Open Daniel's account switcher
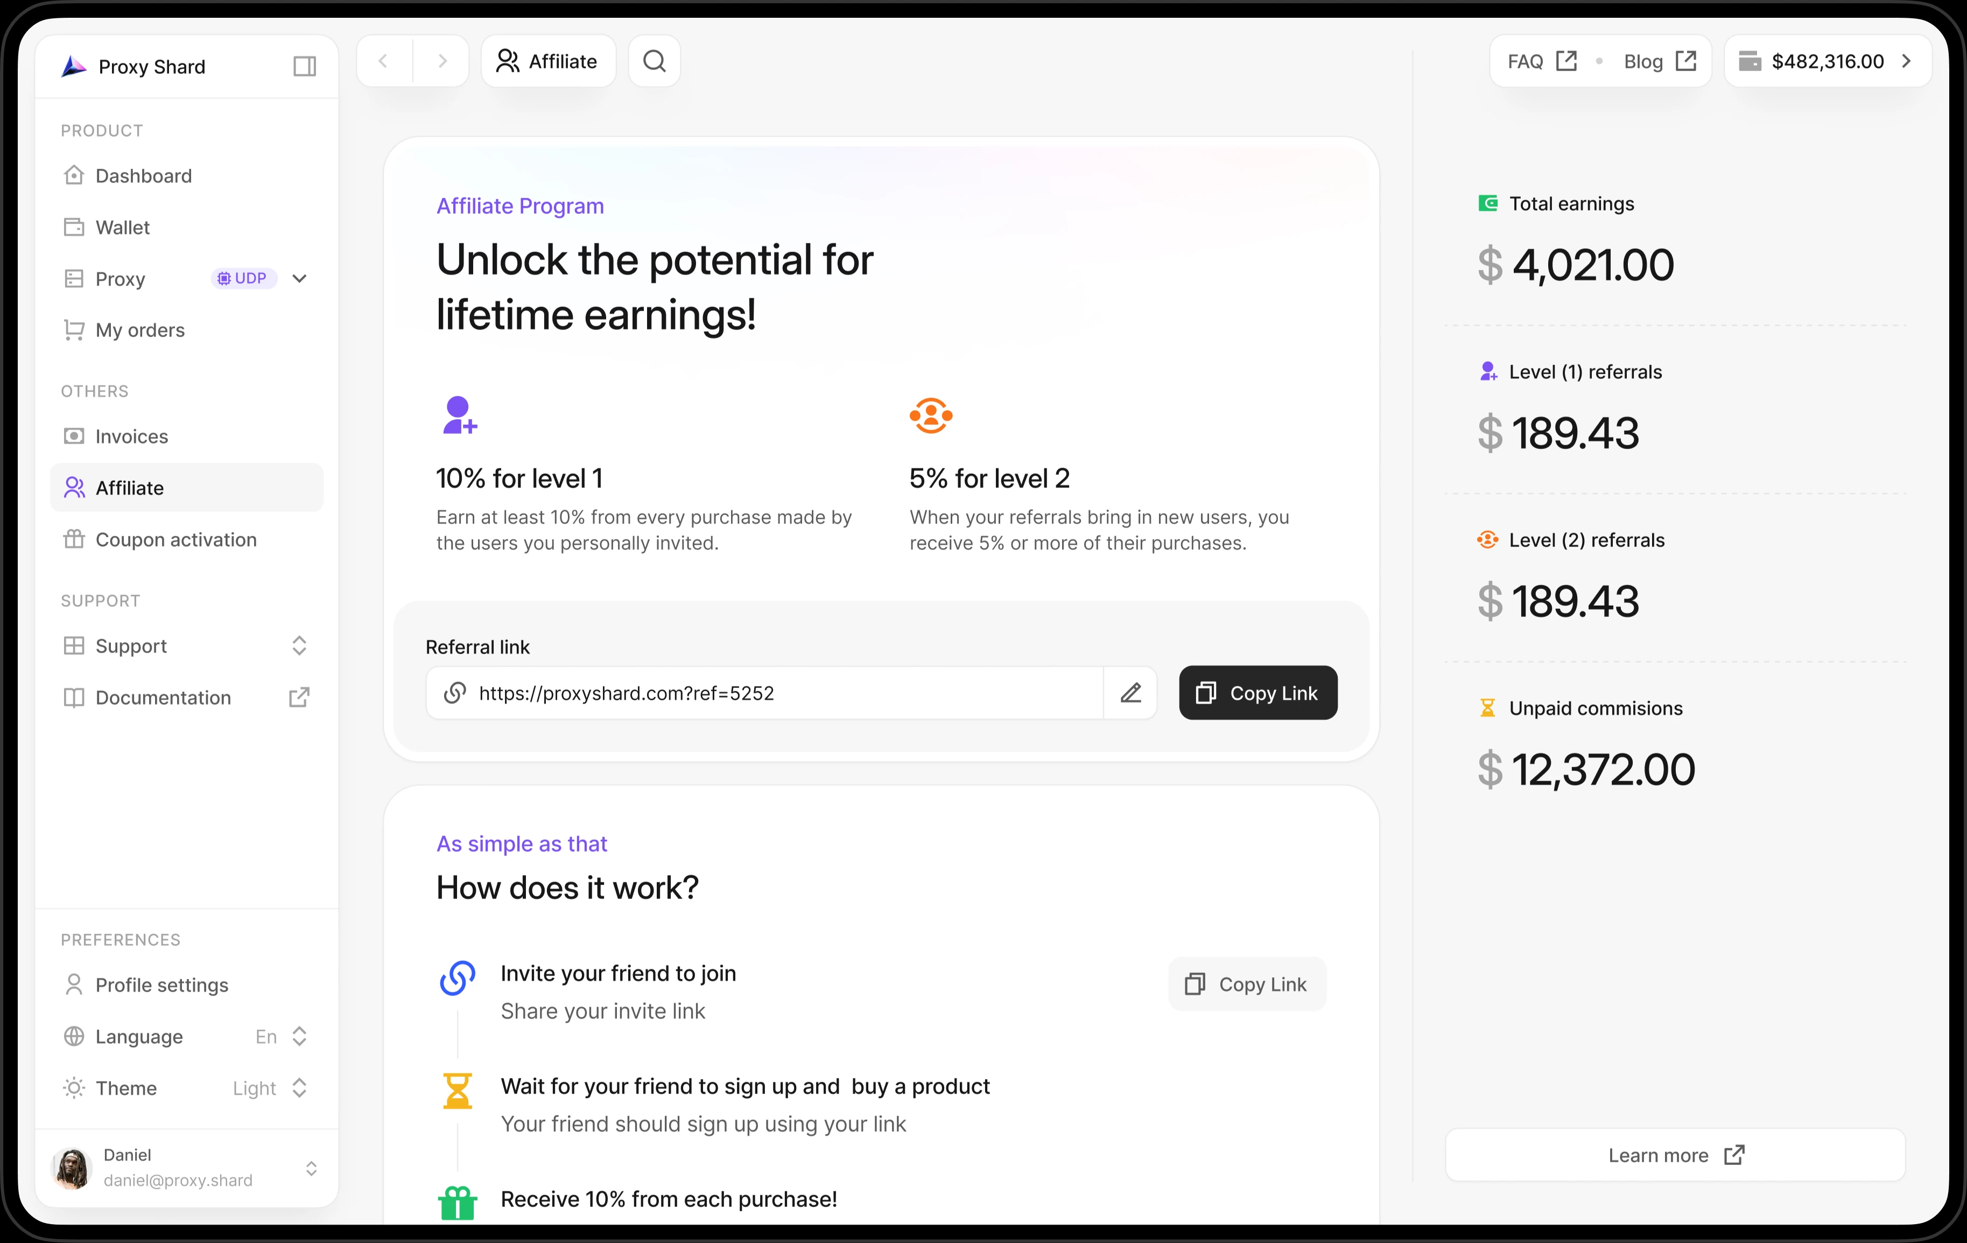 click(x=311, y=1169)
